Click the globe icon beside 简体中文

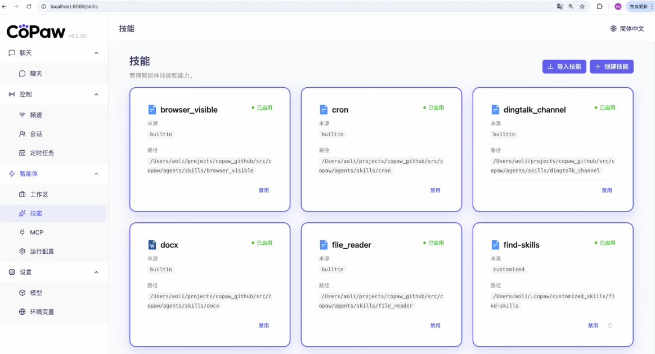(x=613, y=29)
